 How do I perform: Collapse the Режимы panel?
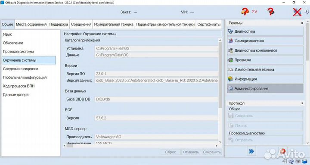302,23
